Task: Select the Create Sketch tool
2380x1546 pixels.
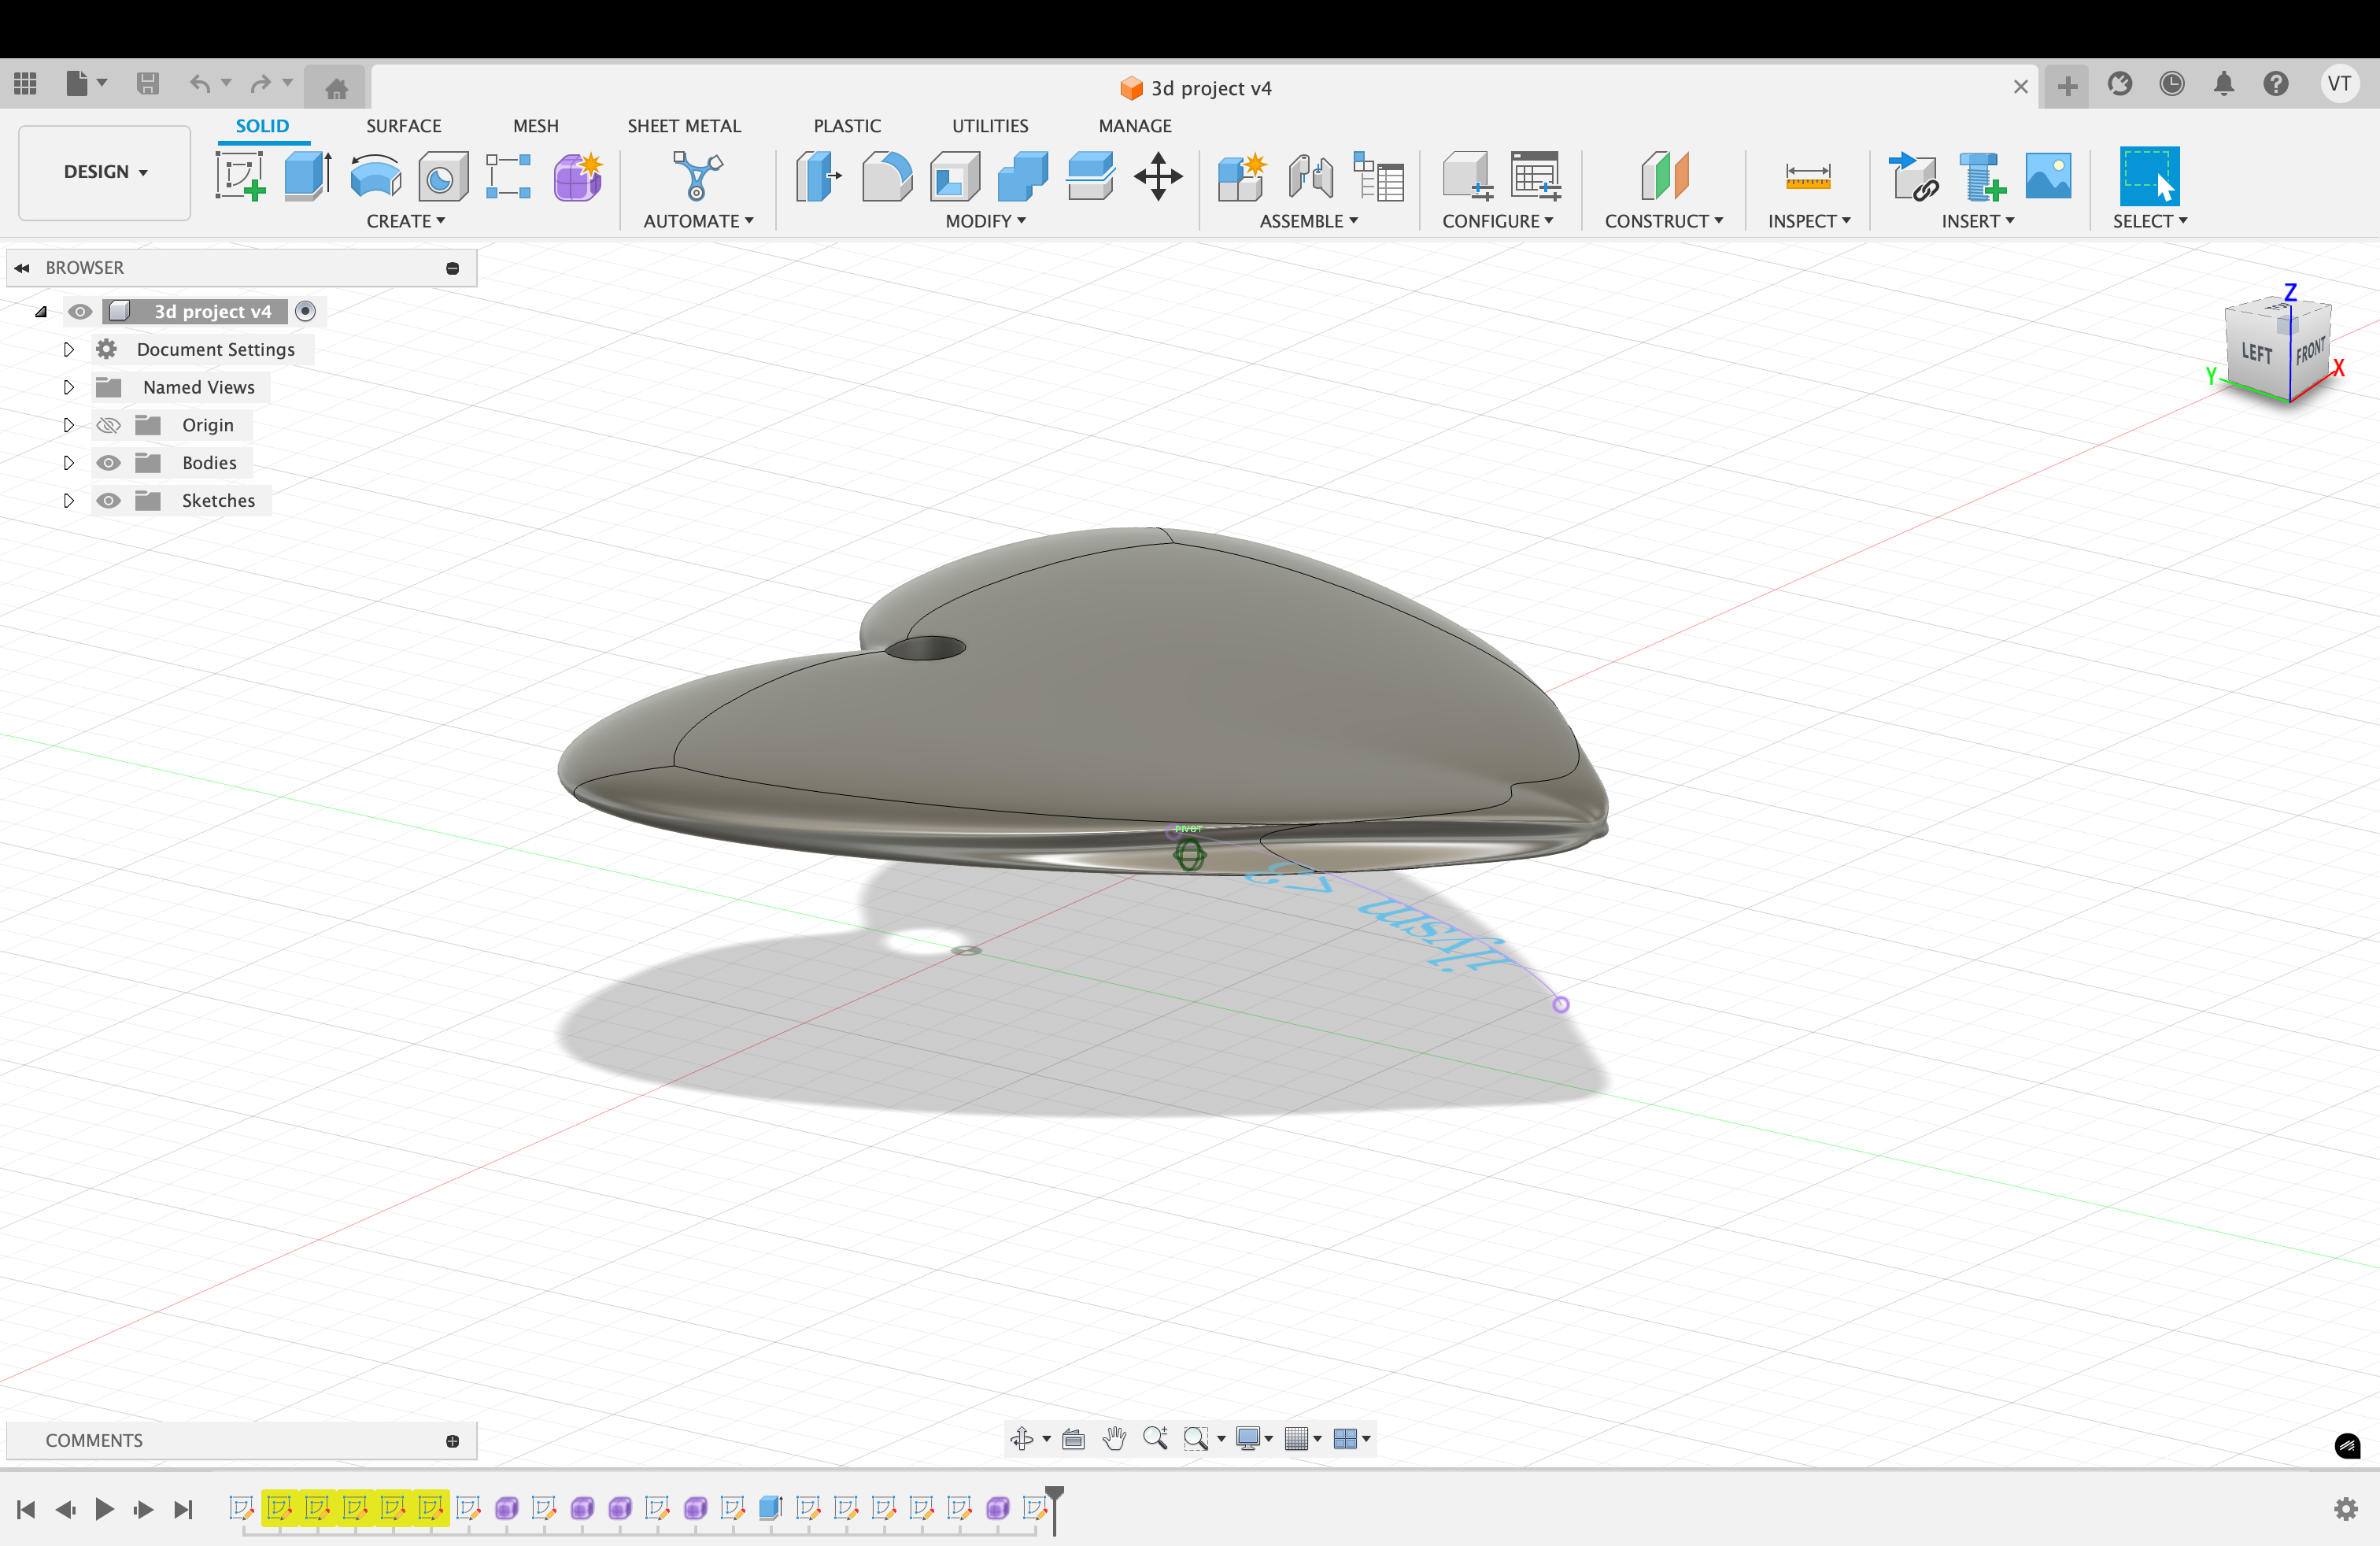Action: click(240, 176)
